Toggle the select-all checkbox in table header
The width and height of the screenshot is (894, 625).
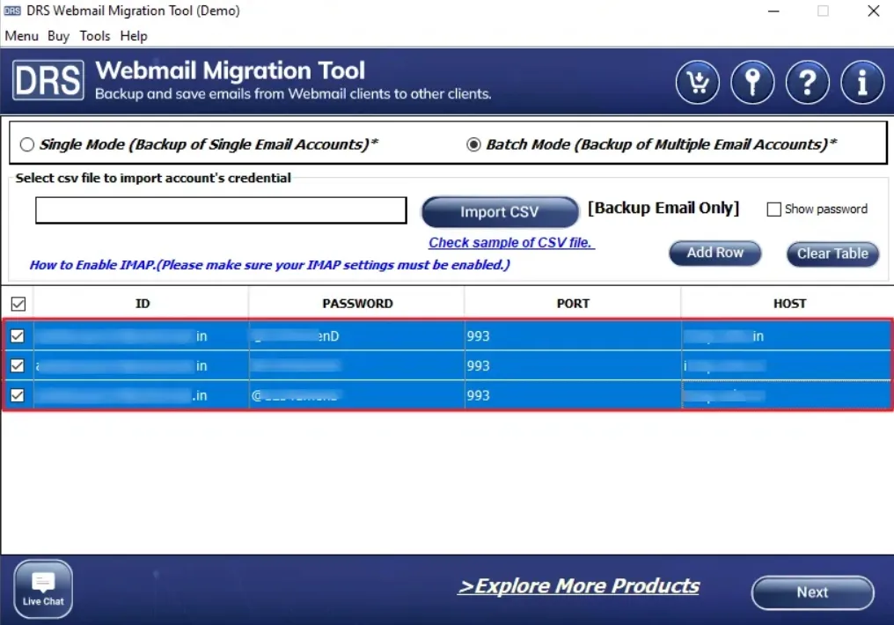point(18,304)
